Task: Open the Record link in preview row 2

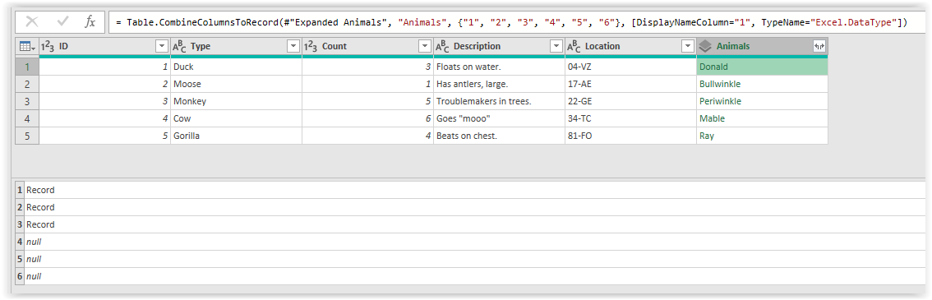Action: coord(40,207)
